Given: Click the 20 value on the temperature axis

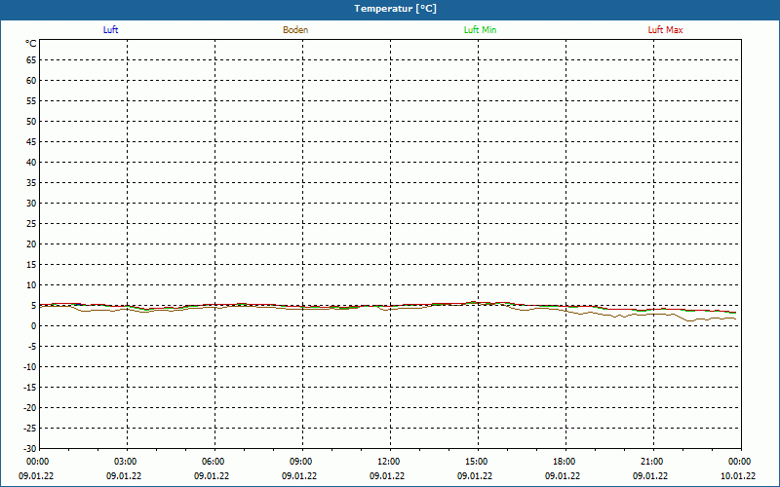Looking at the screenshot, I should (x=31, y=244).
